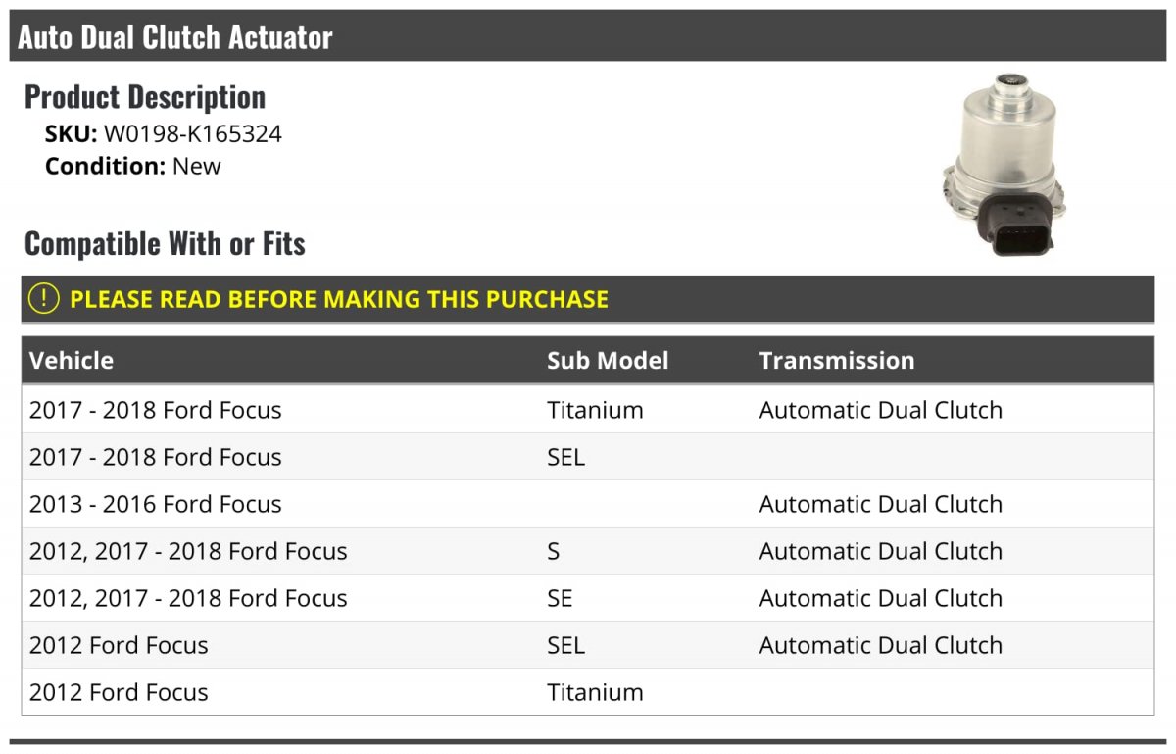Click the Compatible With or Fits heading

point(165,243)
